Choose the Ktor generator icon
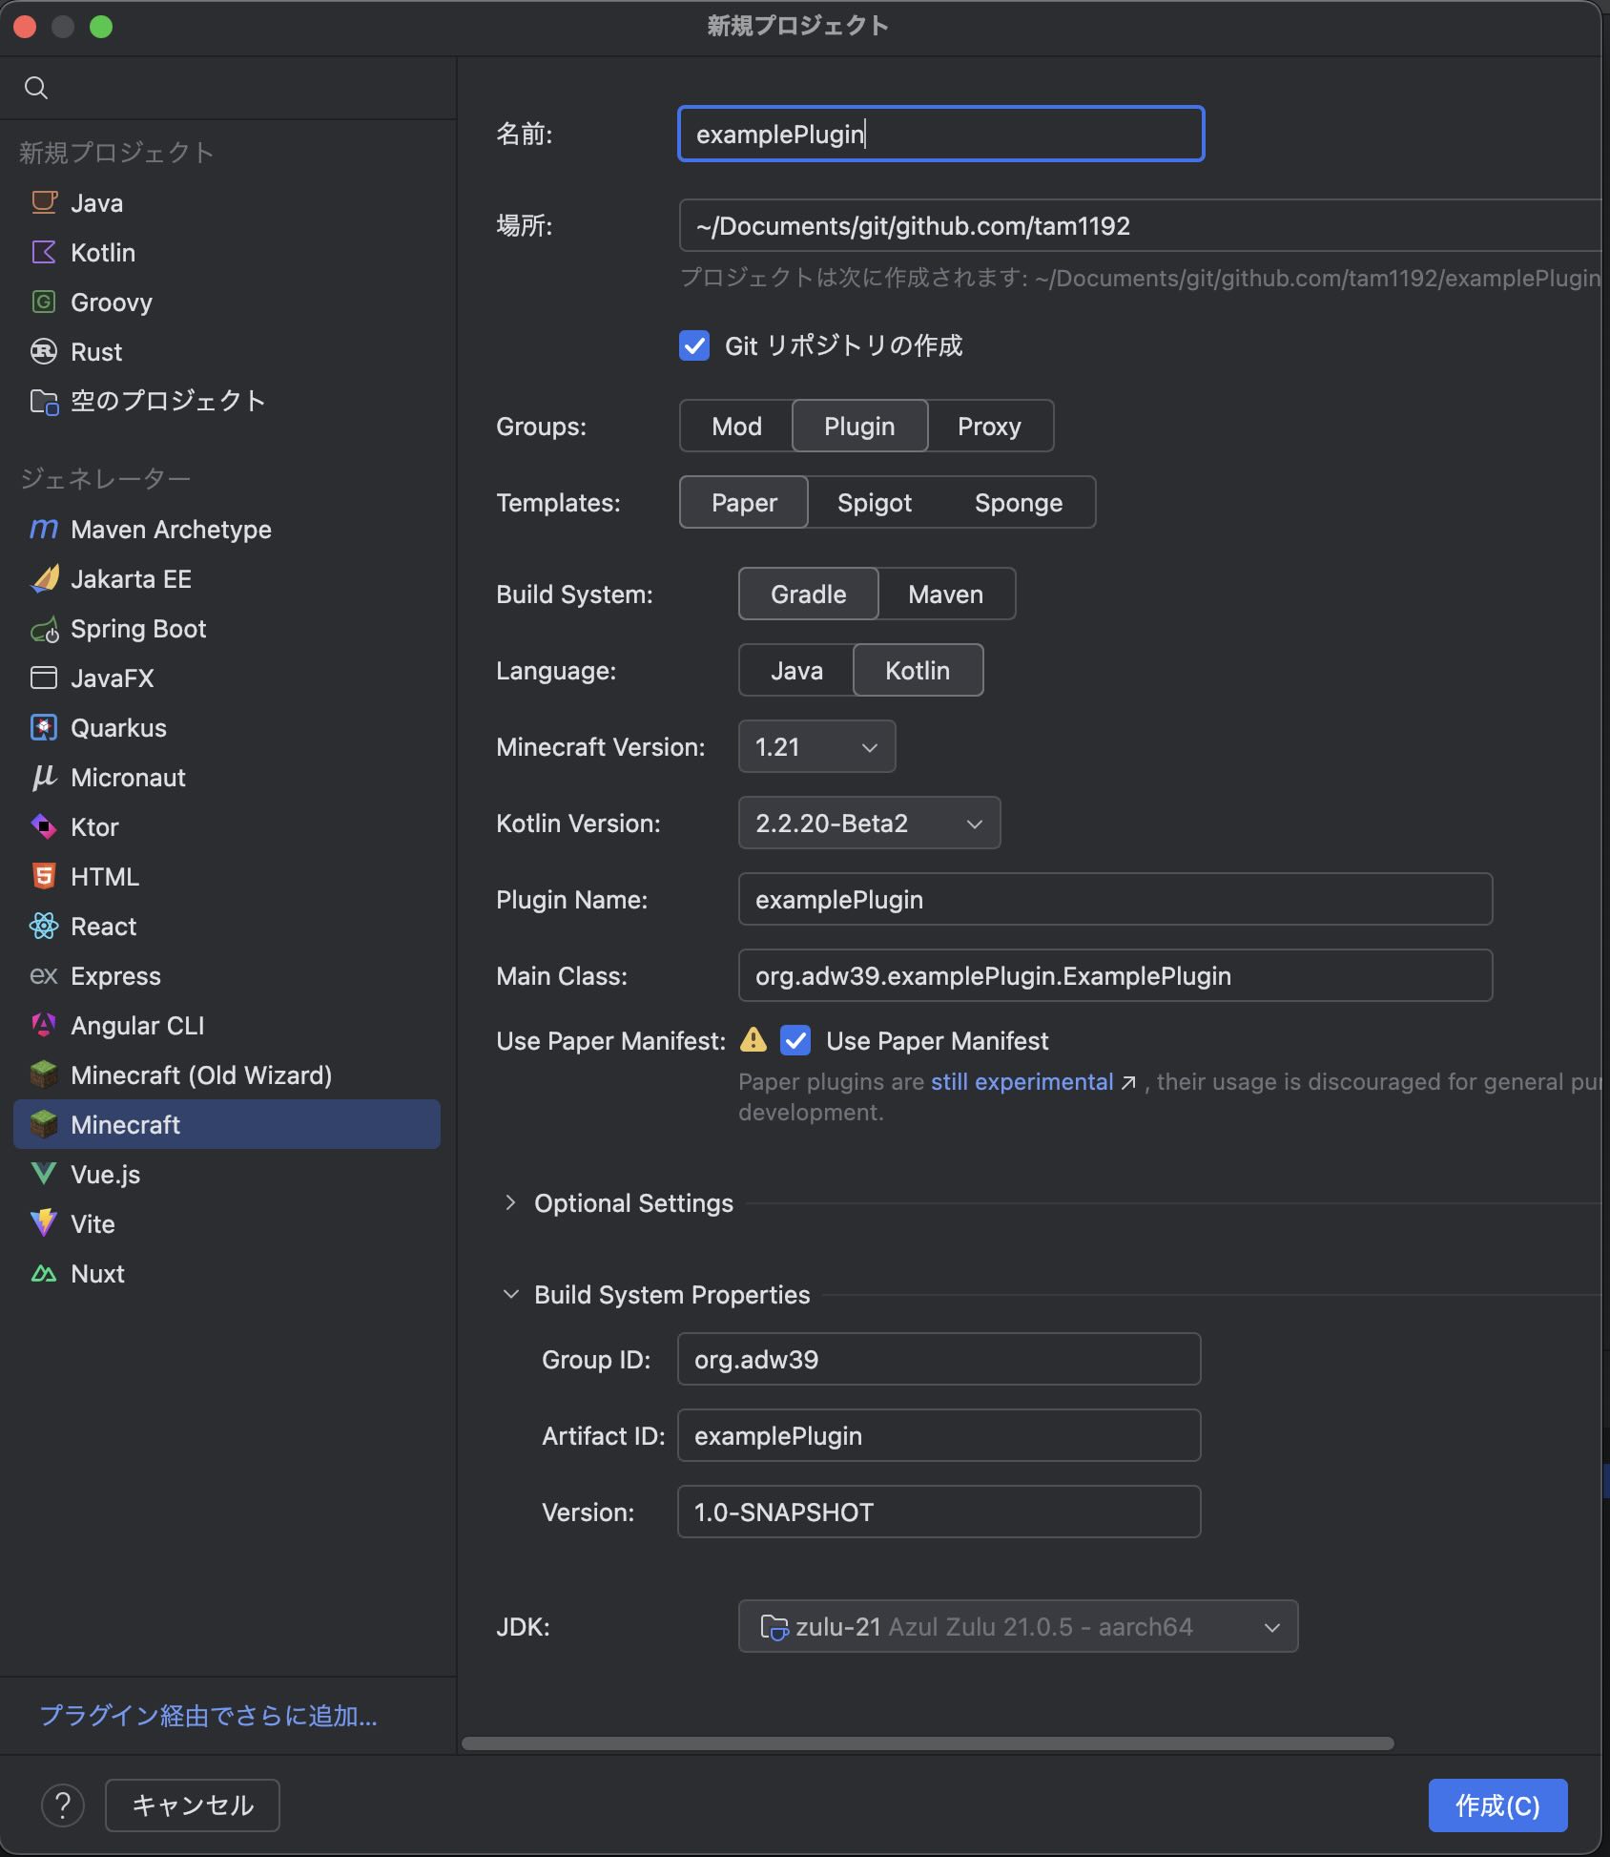Screen dimensions: 1610x1857 [44, 826]
